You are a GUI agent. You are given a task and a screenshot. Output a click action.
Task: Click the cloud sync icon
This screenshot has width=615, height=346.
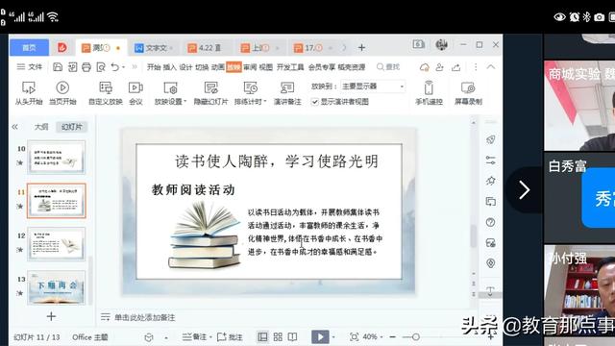pyautogui.click(x=424, y=67)
